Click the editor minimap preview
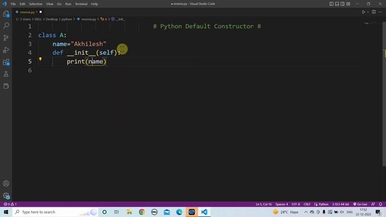386x217 pixels. [373, 23]
